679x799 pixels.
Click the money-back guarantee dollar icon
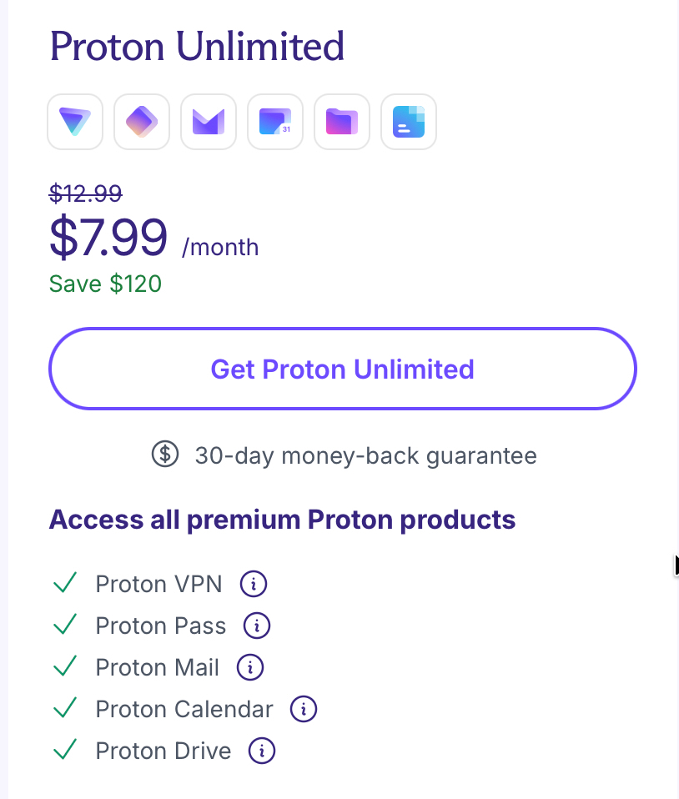165,455
